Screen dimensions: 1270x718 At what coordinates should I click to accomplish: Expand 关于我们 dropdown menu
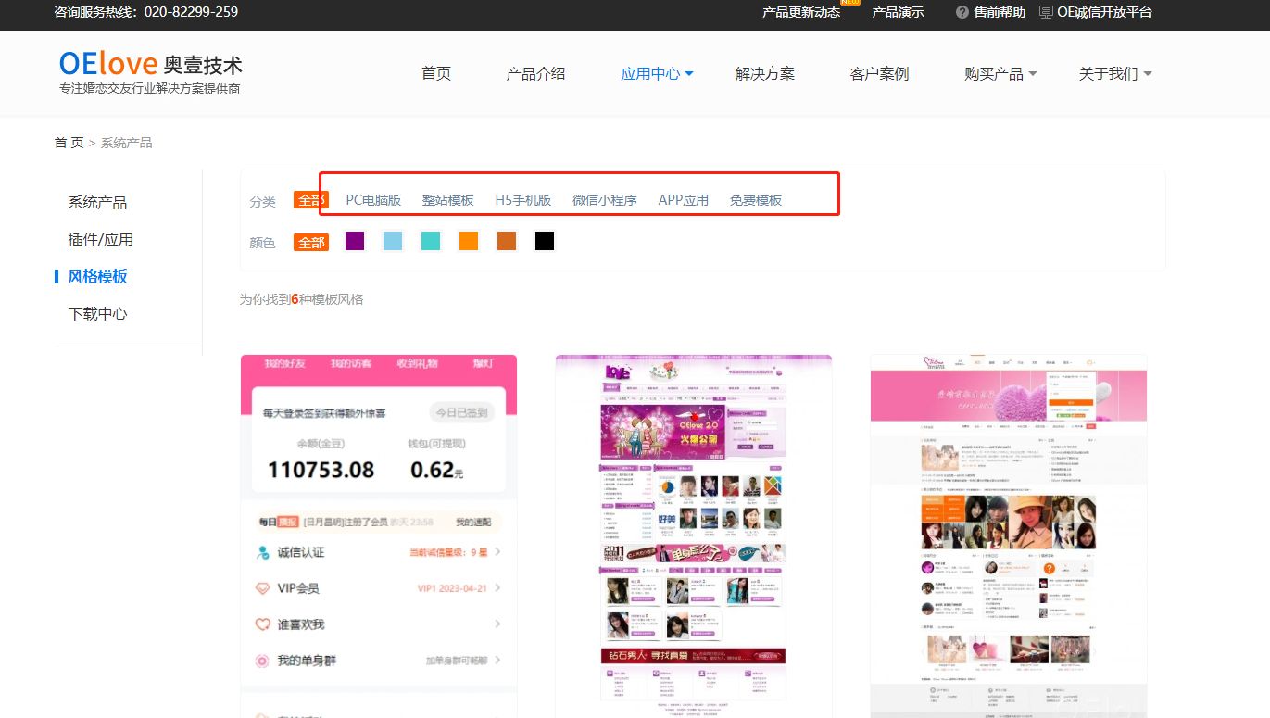(x=1115, y=73)
